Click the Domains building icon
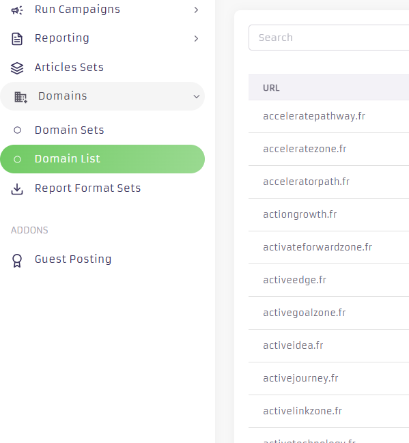The height and width of the screenshot is (443, 409). 20,97
